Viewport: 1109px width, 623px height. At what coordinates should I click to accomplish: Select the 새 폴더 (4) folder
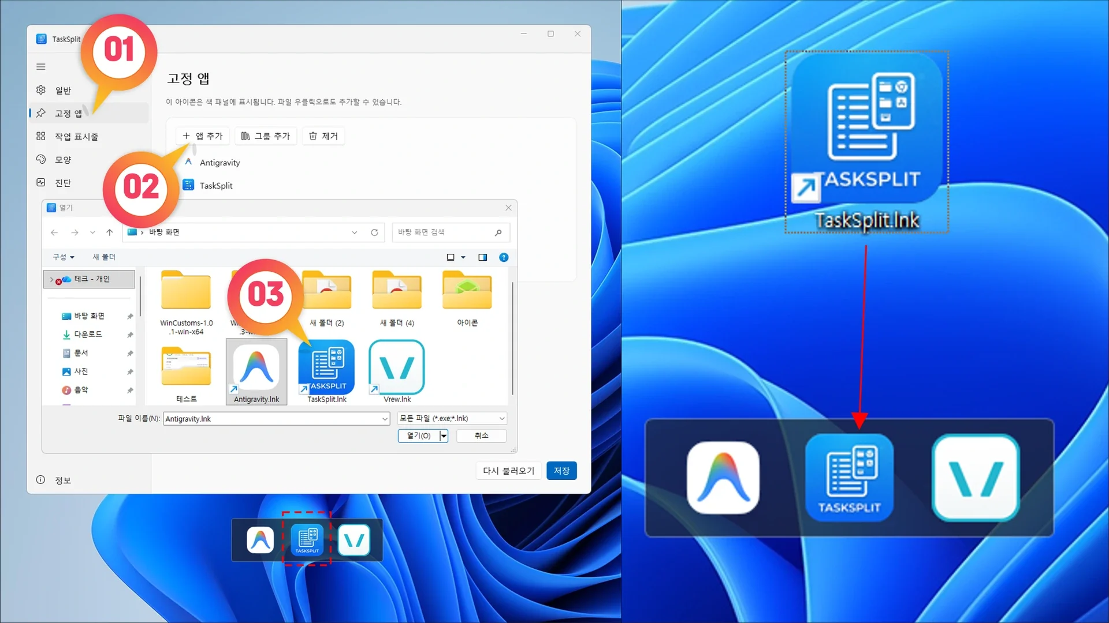(x=397, y=298)
